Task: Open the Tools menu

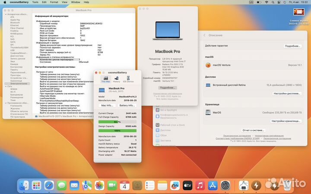Action: (x=35, y=2)
